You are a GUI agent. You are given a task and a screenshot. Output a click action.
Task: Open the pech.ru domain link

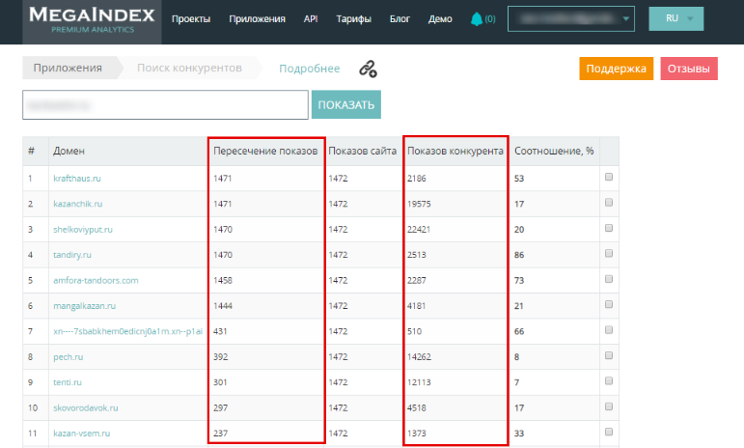pyautogui.click(x=68, y=357)
